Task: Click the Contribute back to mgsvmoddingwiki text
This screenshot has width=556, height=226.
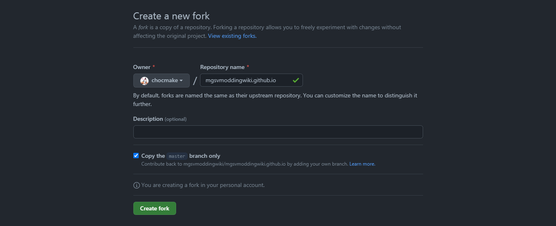Action: 244,164
